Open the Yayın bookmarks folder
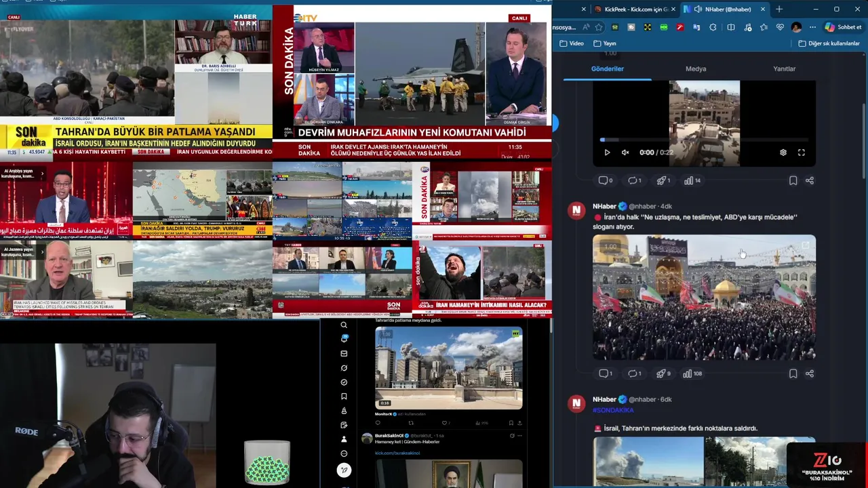This screenshot has height=488, width=868. pyautogui.click(x=605, y=43)
